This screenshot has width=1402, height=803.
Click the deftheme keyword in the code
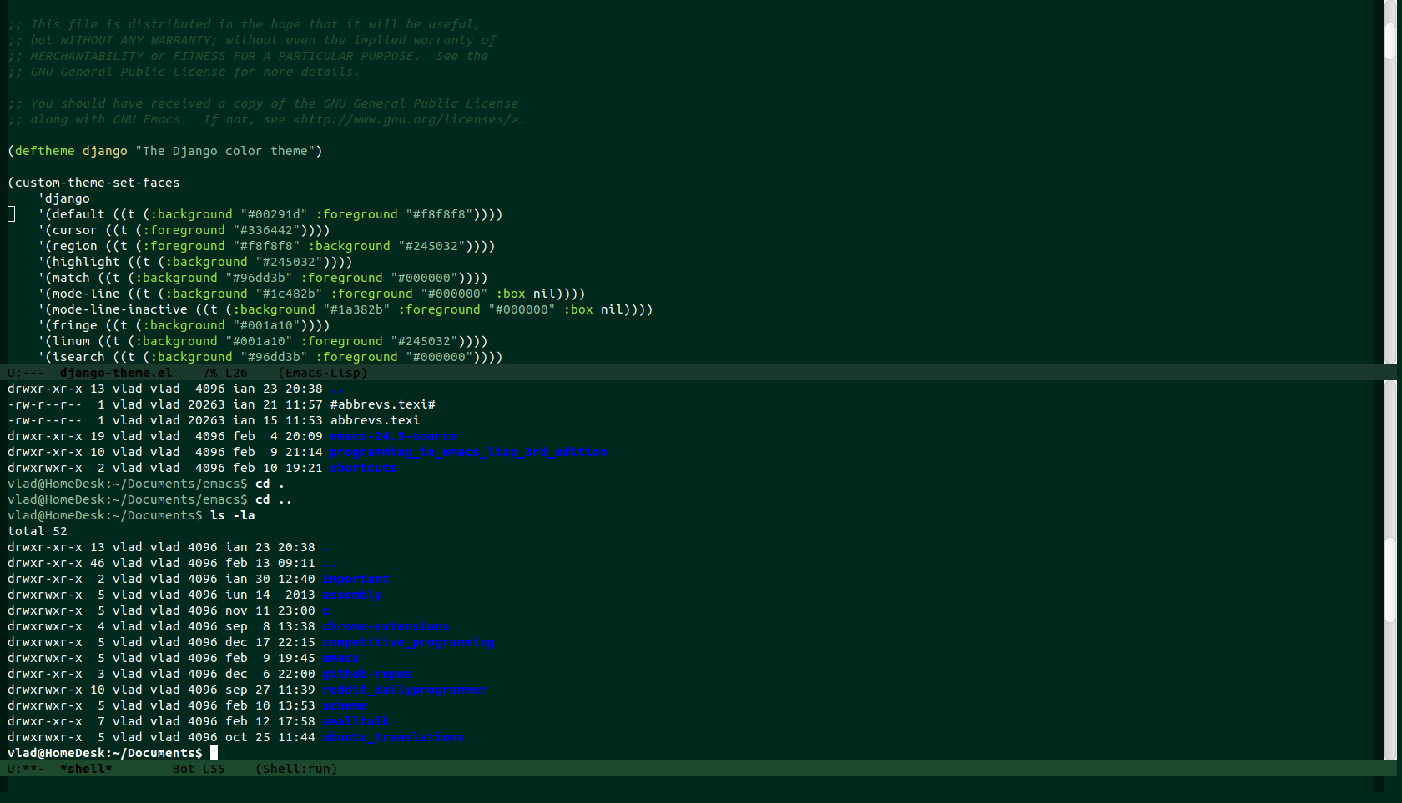click(44, 151)
